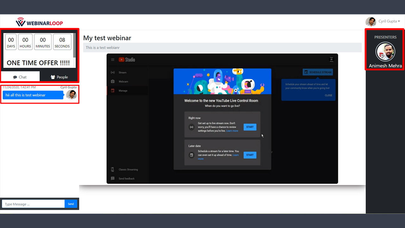Click the calendar icon in Later date card
This screenshot has width=405, height=228.
click(x=191, y=155)
